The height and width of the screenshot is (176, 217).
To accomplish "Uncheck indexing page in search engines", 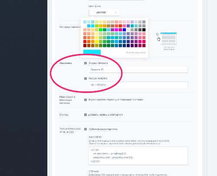I will (x=85, y=100).
